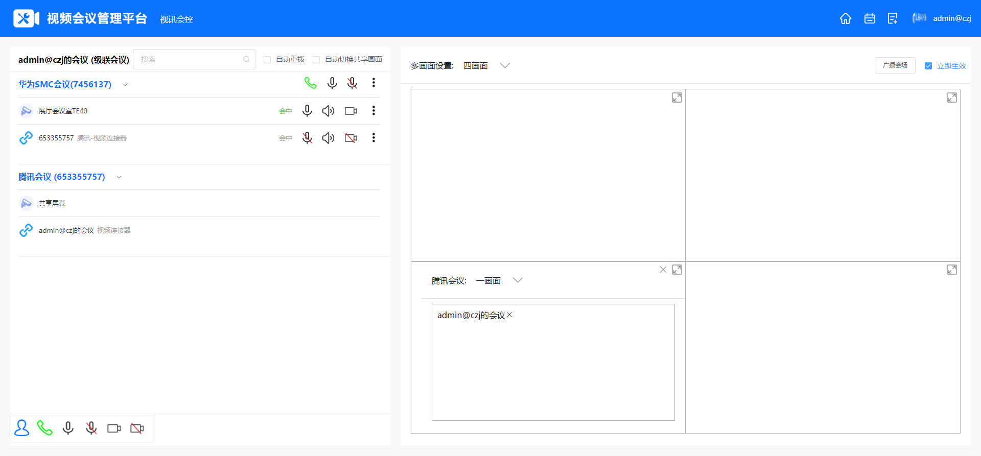Click bottom toolbar unmute microphone icon
Image resolution: width=981 pixels, height=456 pixels.
68,428
